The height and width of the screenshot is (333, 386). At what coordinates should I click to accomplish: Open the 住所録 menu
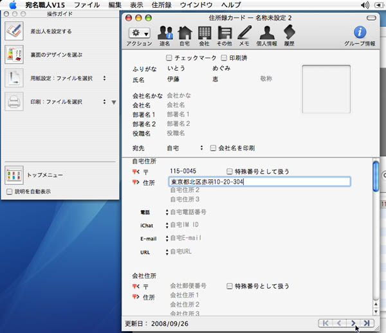161,4
